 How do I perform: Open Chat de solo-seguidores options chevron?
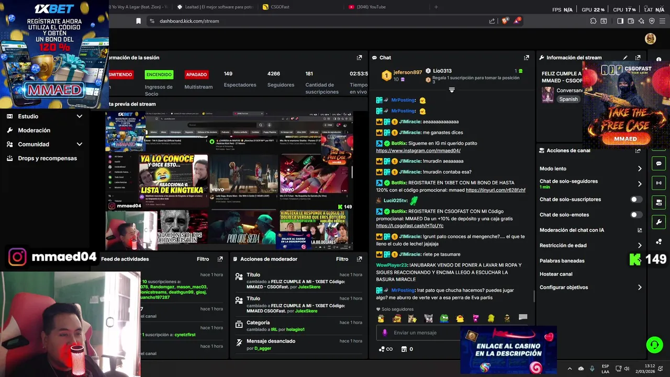point(639,184)
